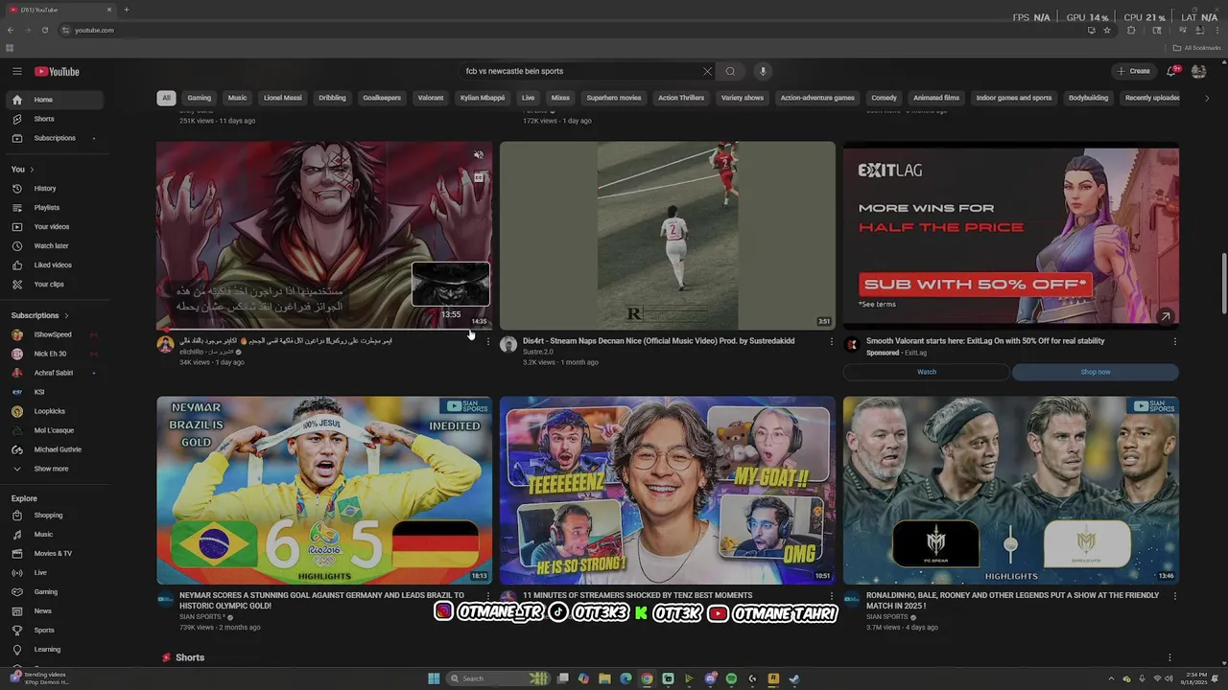The height and width of the screenshot is (690, 1228).
Task: Click the magnifier search button
Action: pos(730,71)
